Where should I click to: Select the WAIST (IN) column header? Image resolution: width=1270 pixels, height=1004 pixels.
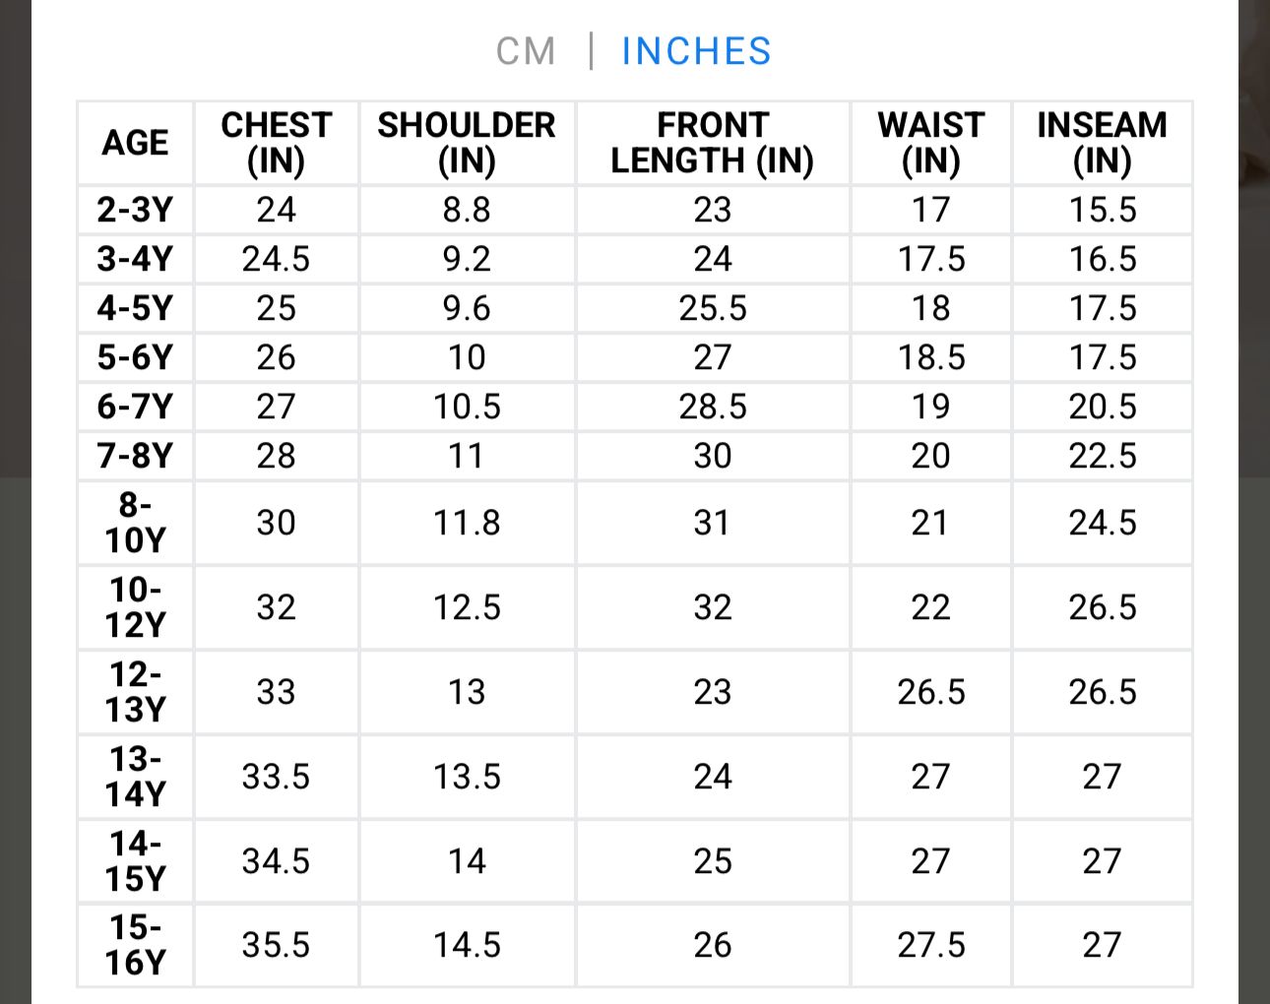point(930,143)
